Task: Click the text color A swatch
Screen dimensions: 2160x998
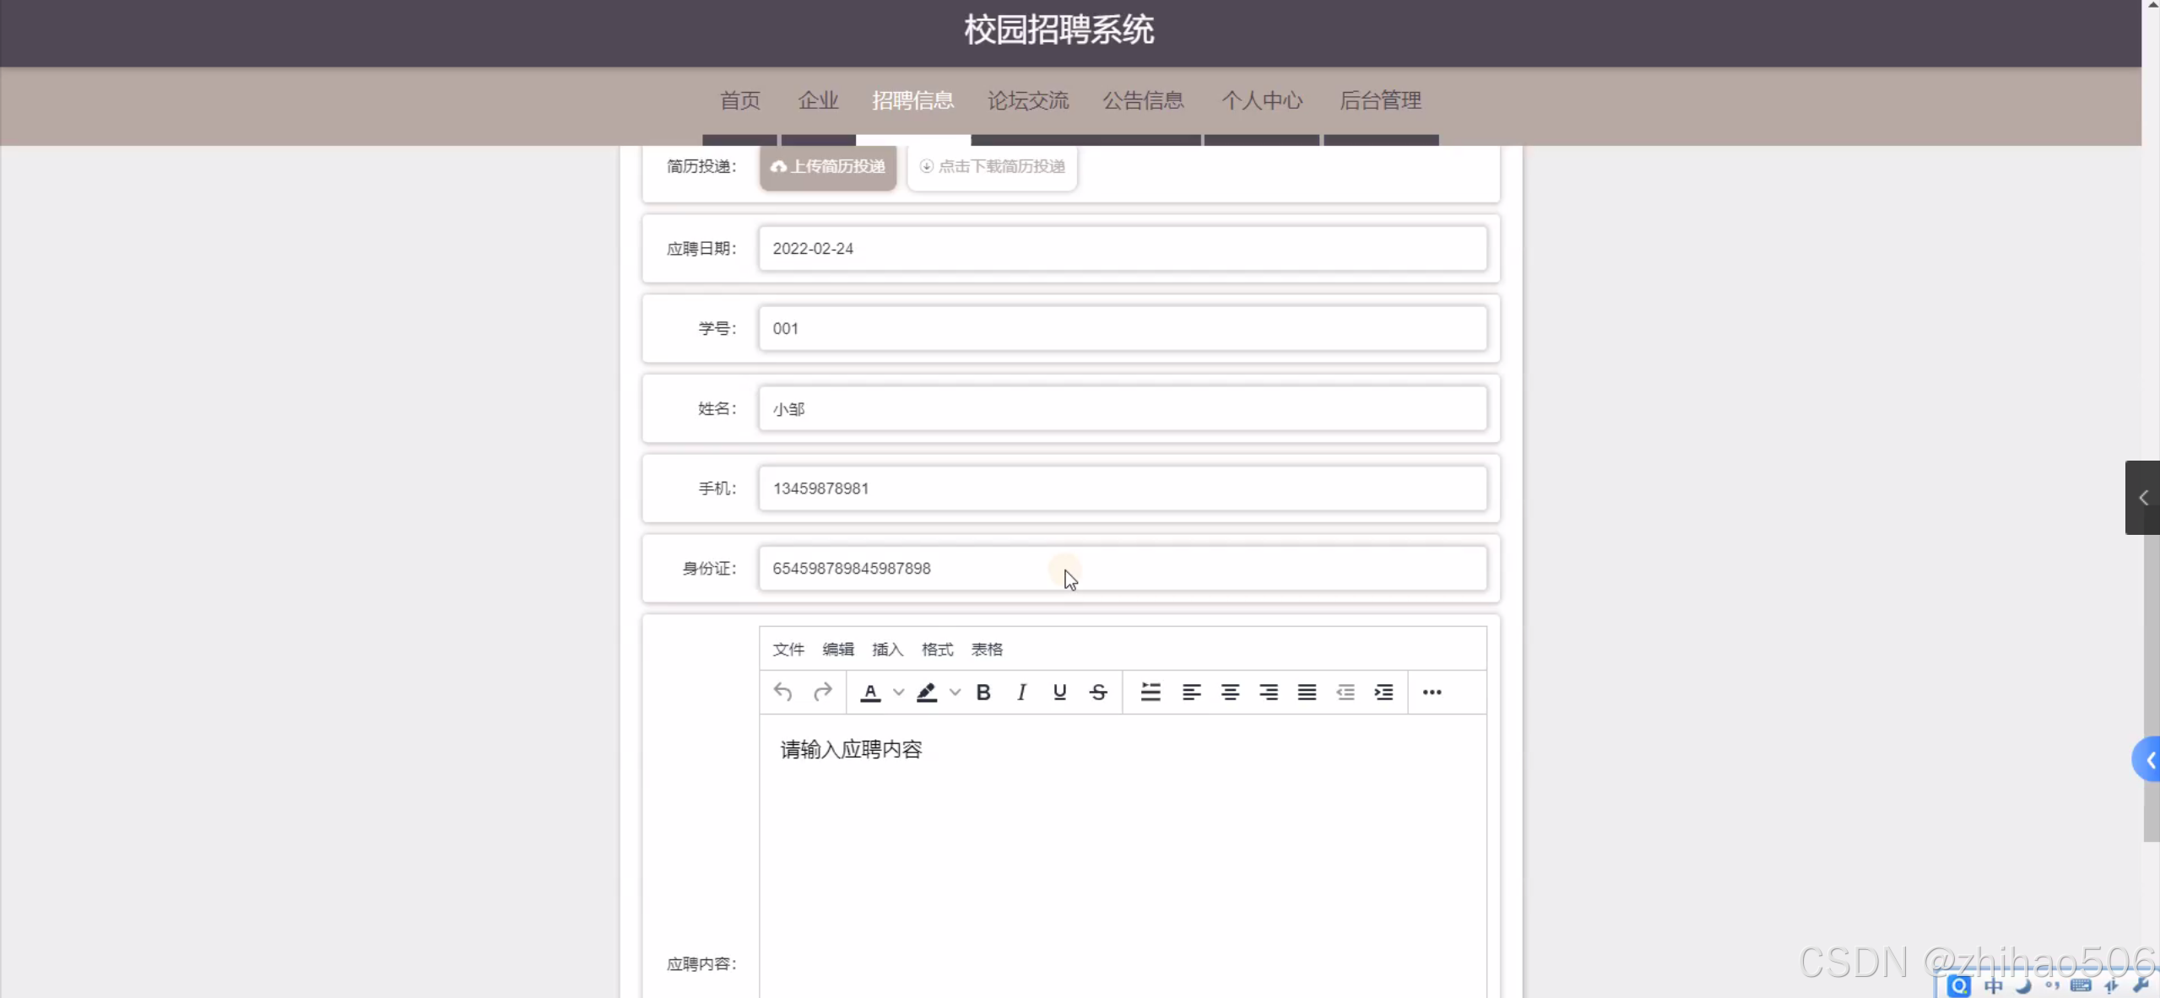Action: click(x=870, y=692)
